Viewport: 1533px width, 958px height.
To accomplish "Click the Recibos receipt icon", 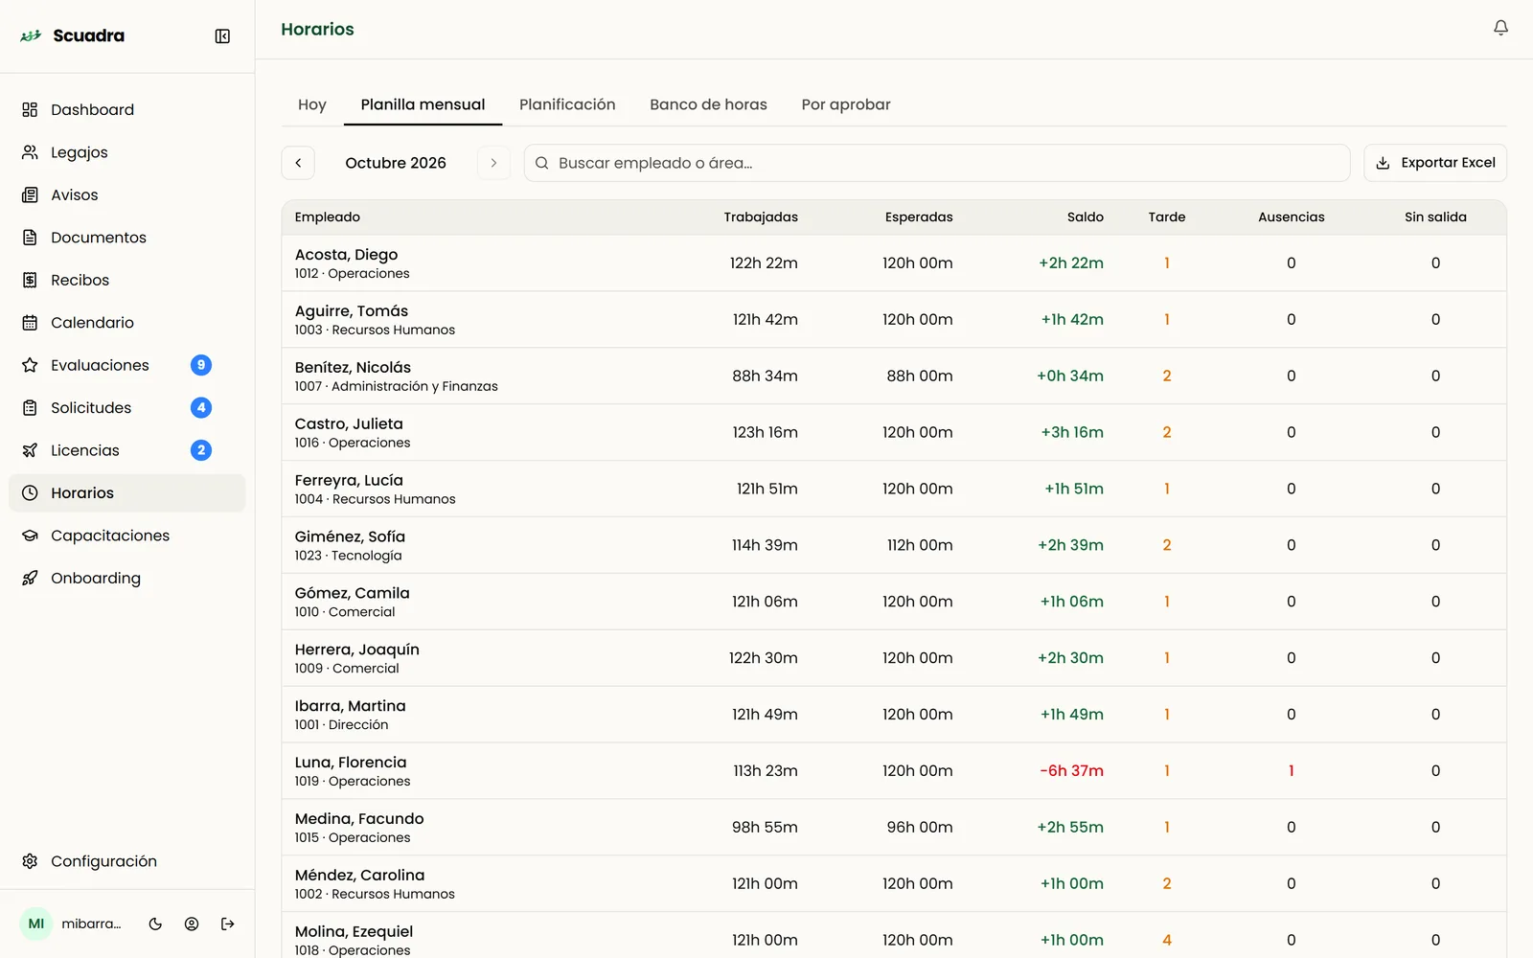I will point(30,280).
